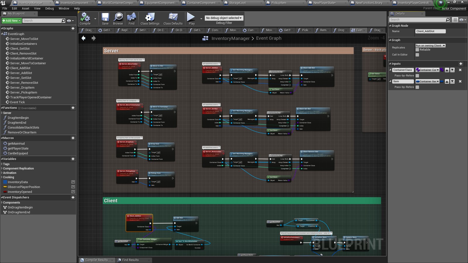Open the No debug object selected dropdown
468x263 pixels.
click(224, 18)
